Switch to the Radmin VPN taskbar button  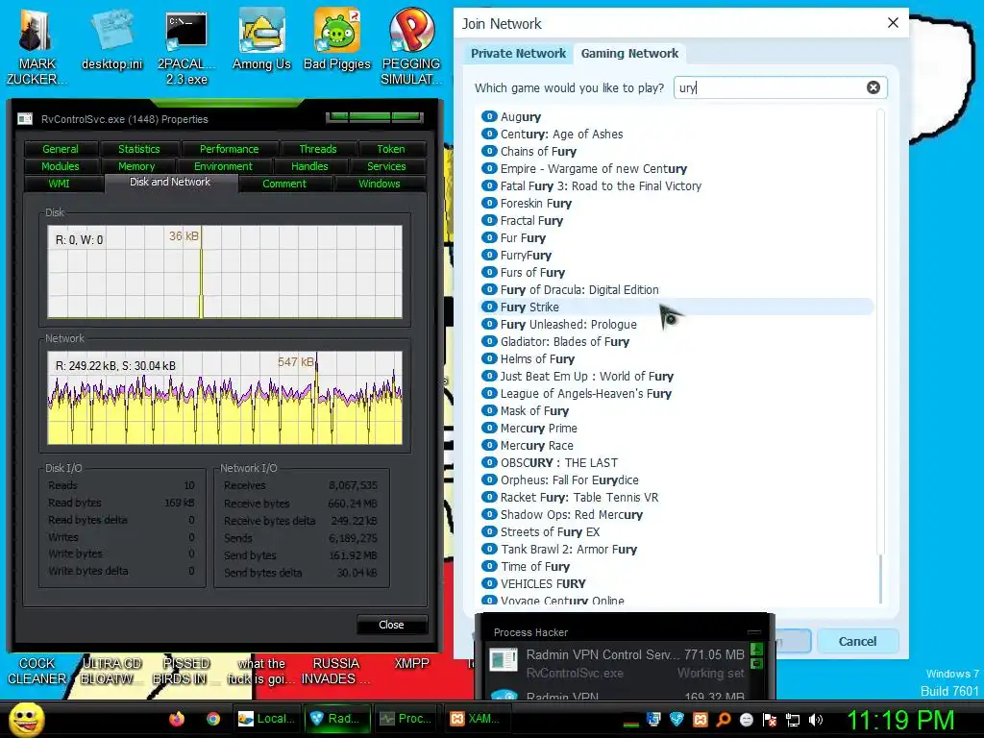coord(338,719)
